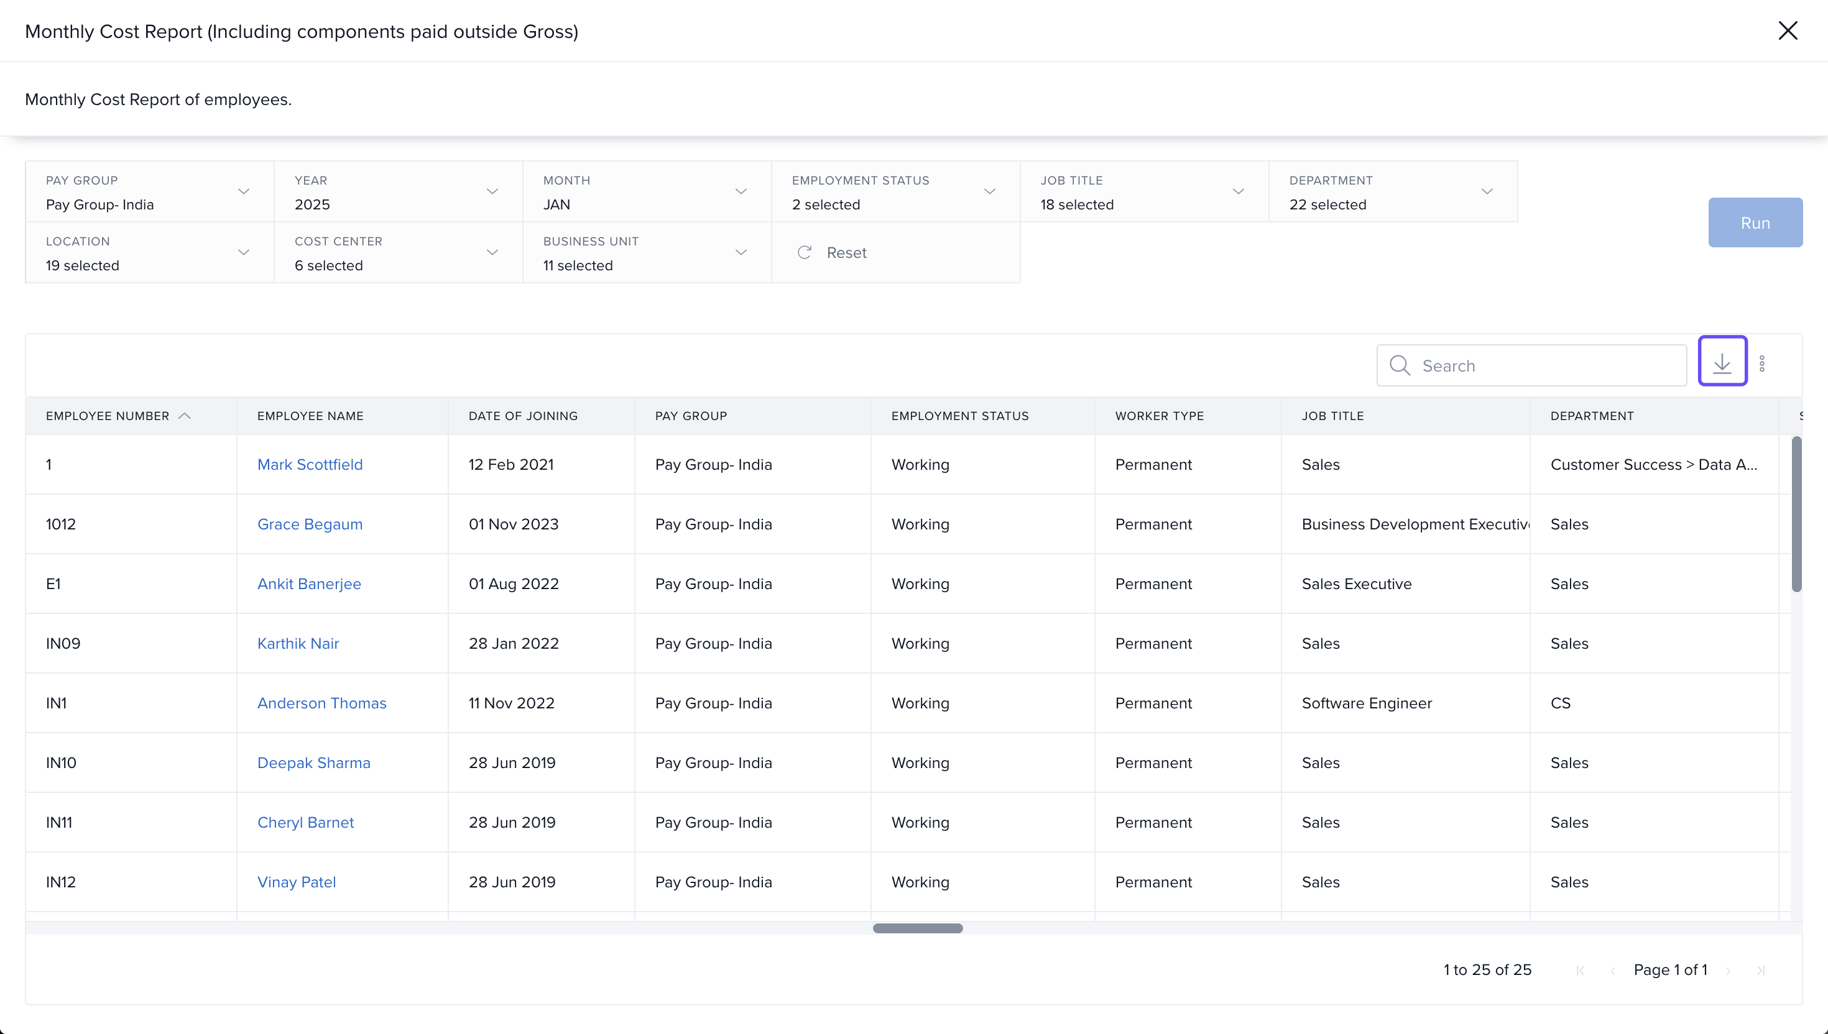This screenshot has width=1828, height=1034.
Task: Click the Job Title column header
Action: pos(1332,416)
